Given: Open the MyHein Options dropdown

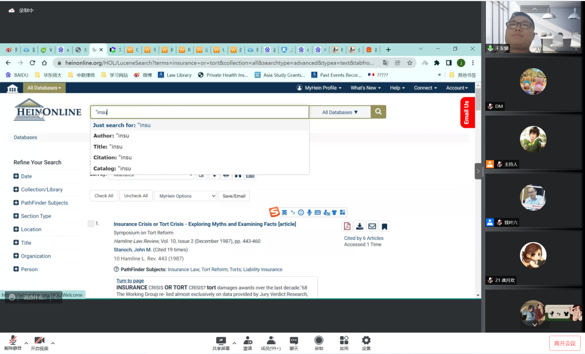Looking at the screenshot, I should (x=185, y=196).
